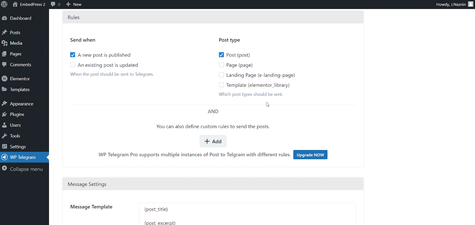Image resolution: width=475 pixels, height=225 pixels.
Task: Click the Appearance paintbrush icon
Action: tap(4, 103)
